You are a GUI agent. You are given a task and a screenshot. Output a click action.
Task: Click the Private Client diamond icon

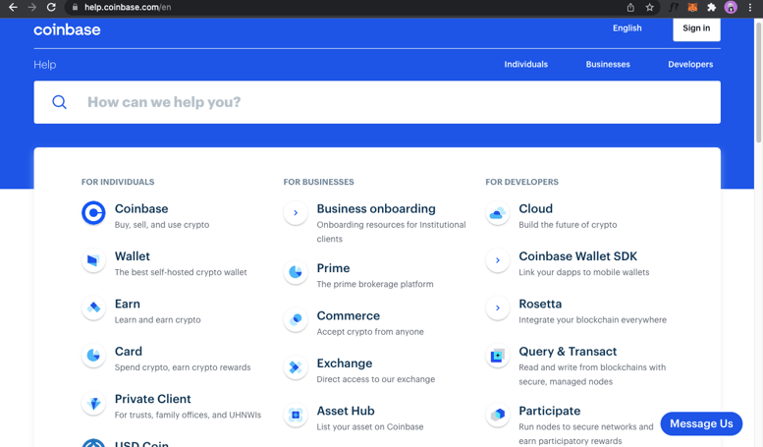[x=93, y=403]
